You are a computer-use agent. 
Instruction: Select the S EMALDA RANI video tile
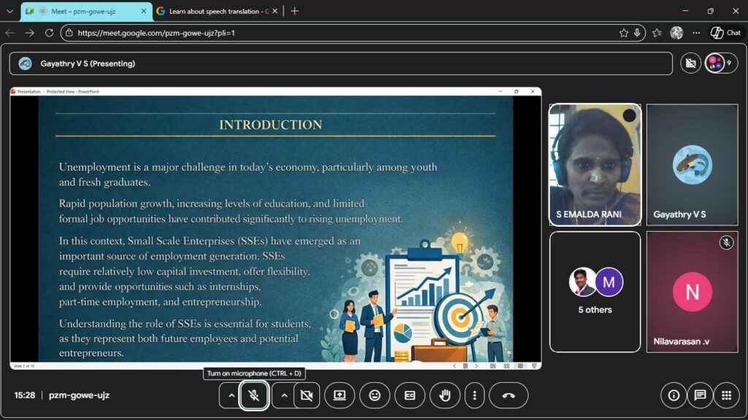[x=595, y=164]
